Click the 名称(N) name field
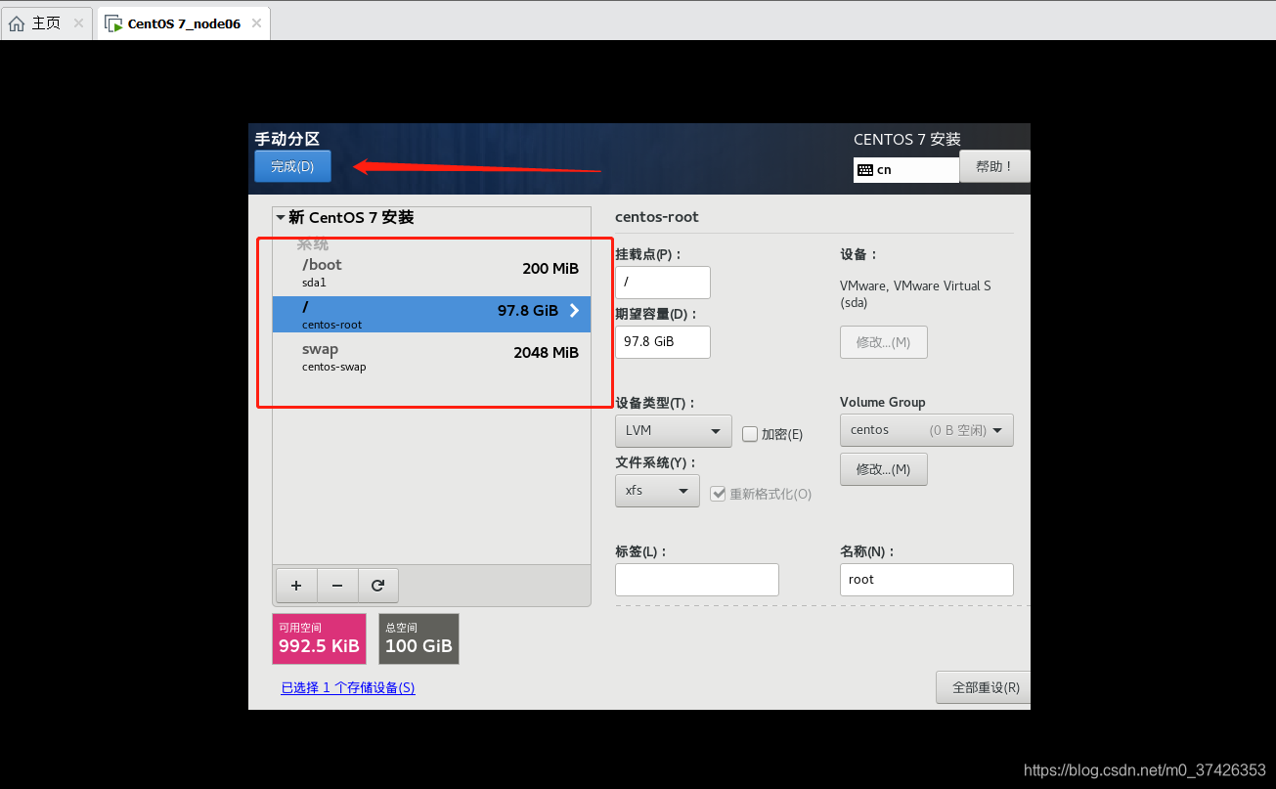This screenshot has width=1276, height=789. point(927,580)
